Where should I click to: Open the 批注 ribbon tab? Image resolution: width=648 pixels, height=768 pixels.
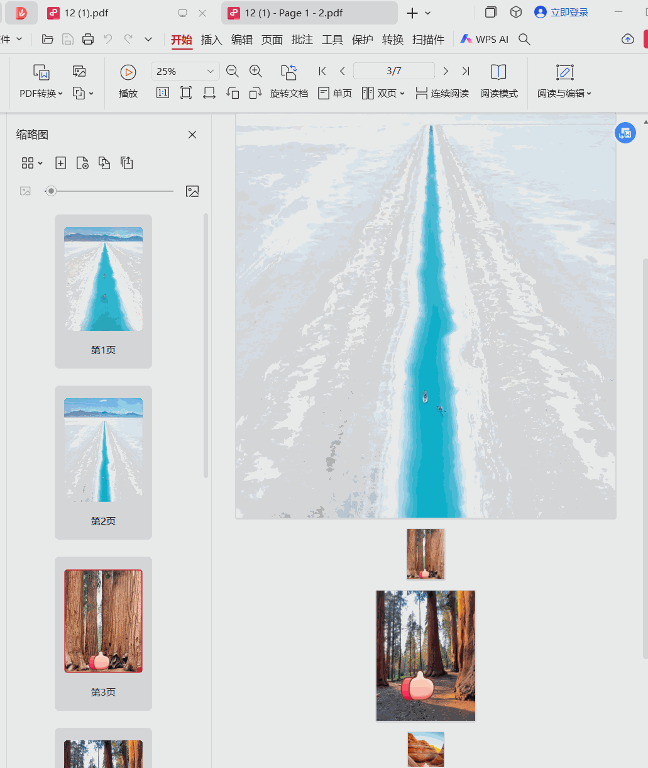(302, 40)
